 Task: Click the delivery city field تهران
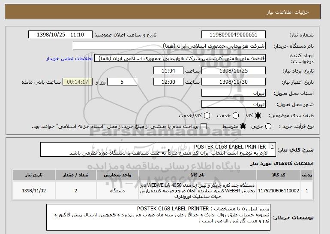click(x=234, y=104)
